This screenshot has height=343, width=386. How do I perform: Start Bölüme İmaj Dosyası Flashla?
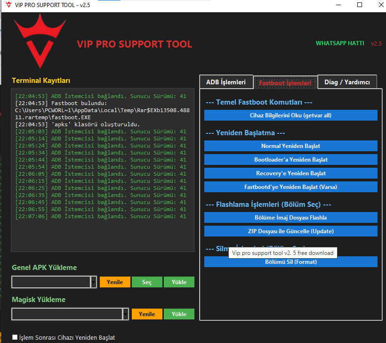click(290, 217)
